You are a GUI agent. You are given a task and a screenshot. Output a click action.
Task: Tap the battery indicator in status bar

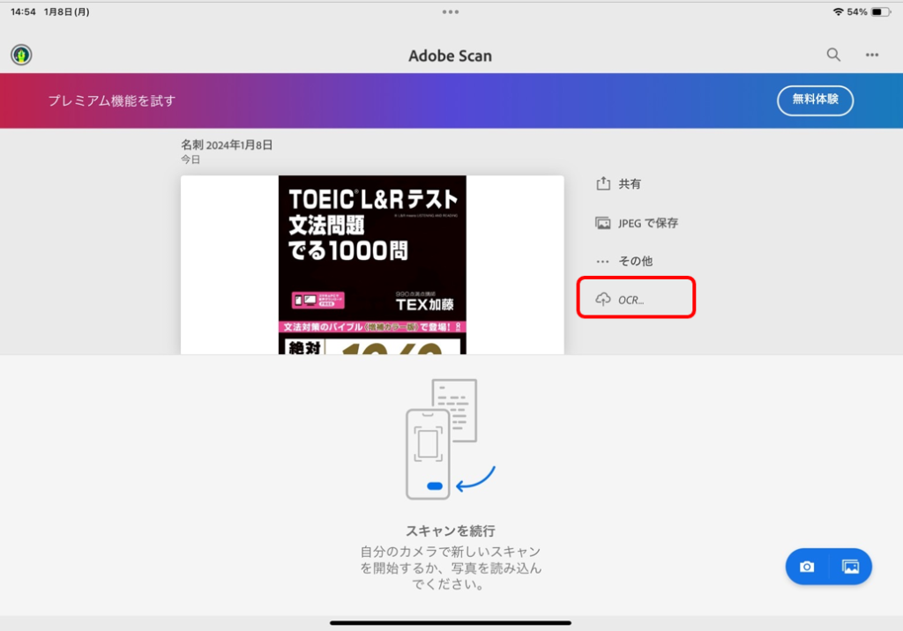pos(881,11)
